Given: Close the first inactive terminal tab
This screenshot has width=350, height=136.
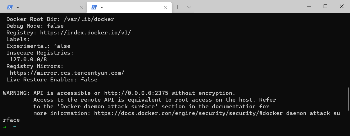Looking at the screenshot, I should (81, 8).
